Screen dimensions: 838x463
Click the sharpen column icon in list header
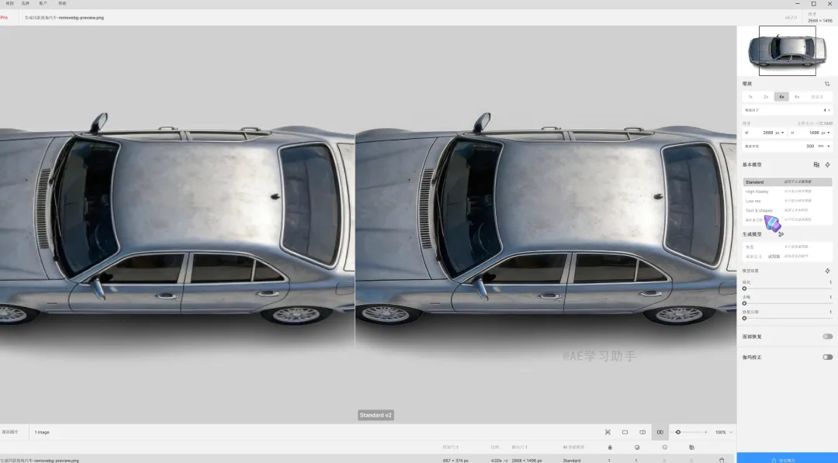610,447
